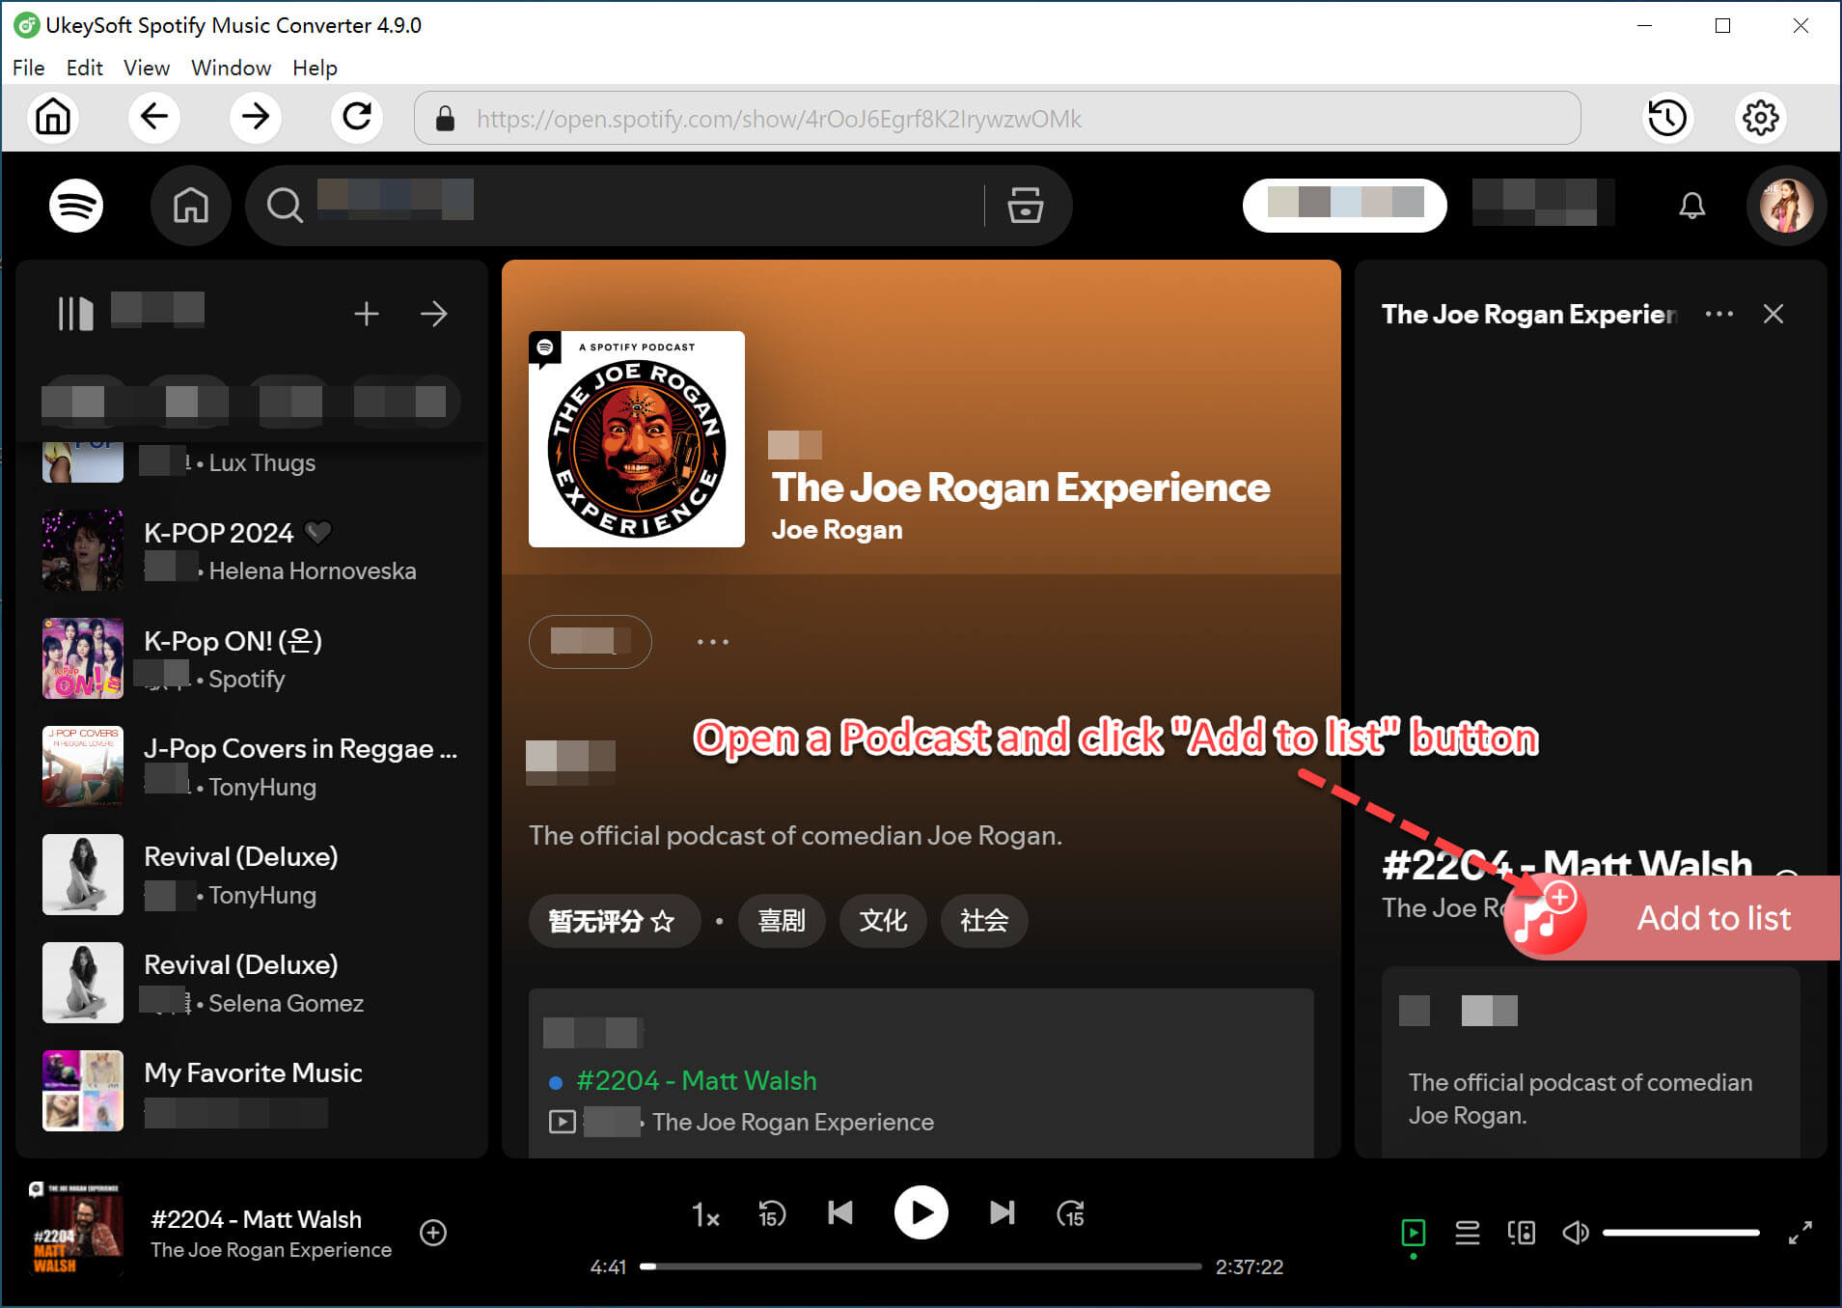Select the 社会 category tag
Screen dimensions: 1842x1308
(984, 921)
